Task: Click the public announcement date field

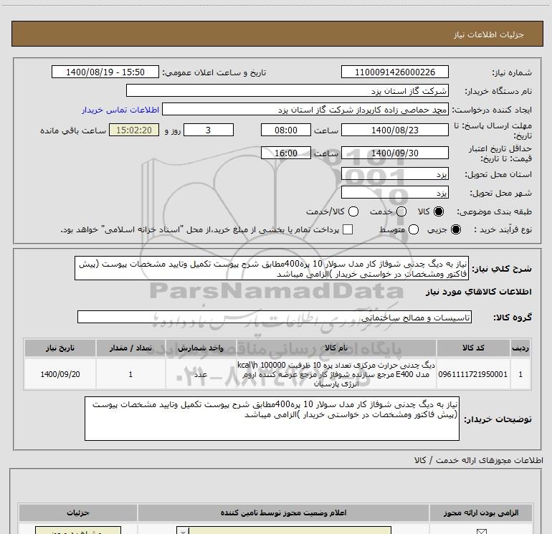Action: pyautogui.click(x=105, y=72)
